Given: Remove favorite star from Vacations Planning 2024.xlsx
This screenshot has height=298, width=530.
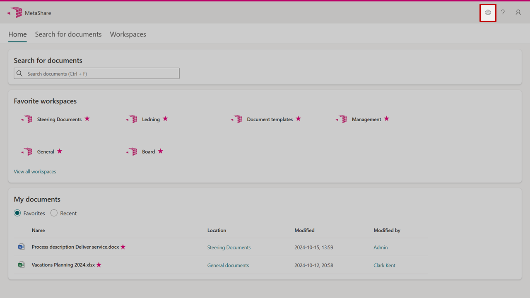Looking at the screenshot, I should click(x=99, y=265).
